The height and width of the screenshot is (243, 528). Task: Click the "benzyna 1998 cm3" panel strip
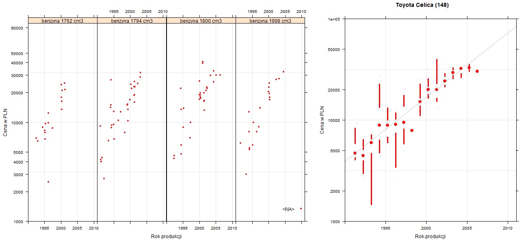point(270,21)
